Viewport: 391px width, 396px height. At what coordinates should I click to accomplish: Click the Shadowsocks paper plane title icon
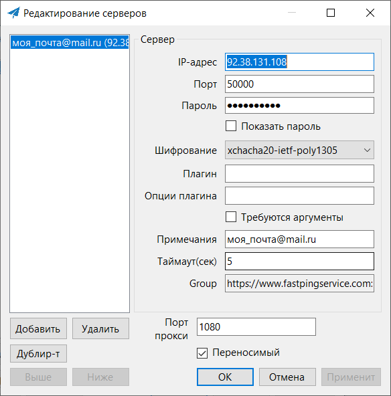13,13
